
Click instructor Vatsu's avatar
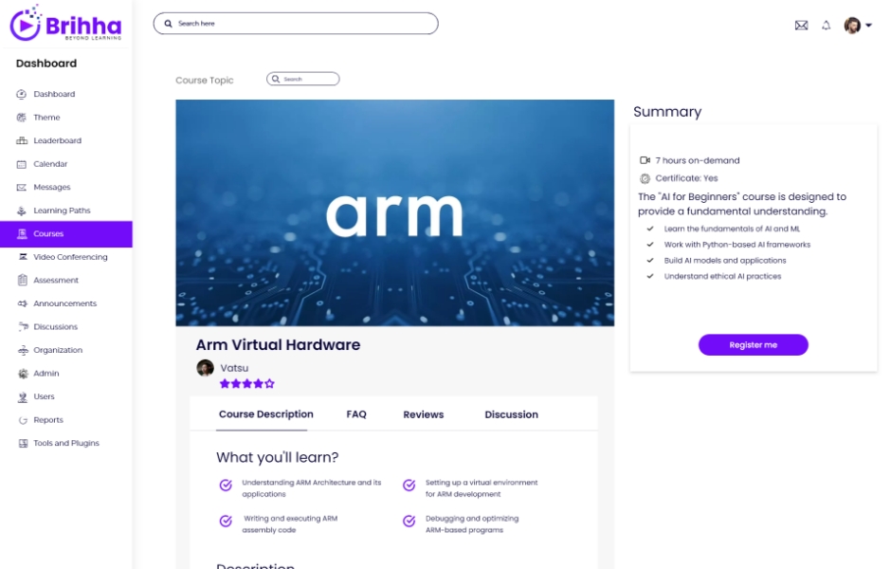click(205, 368)
